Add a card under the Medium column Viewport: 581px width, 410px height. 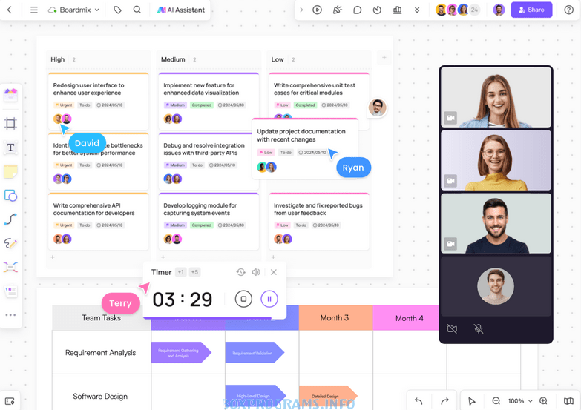click(163, 257)
